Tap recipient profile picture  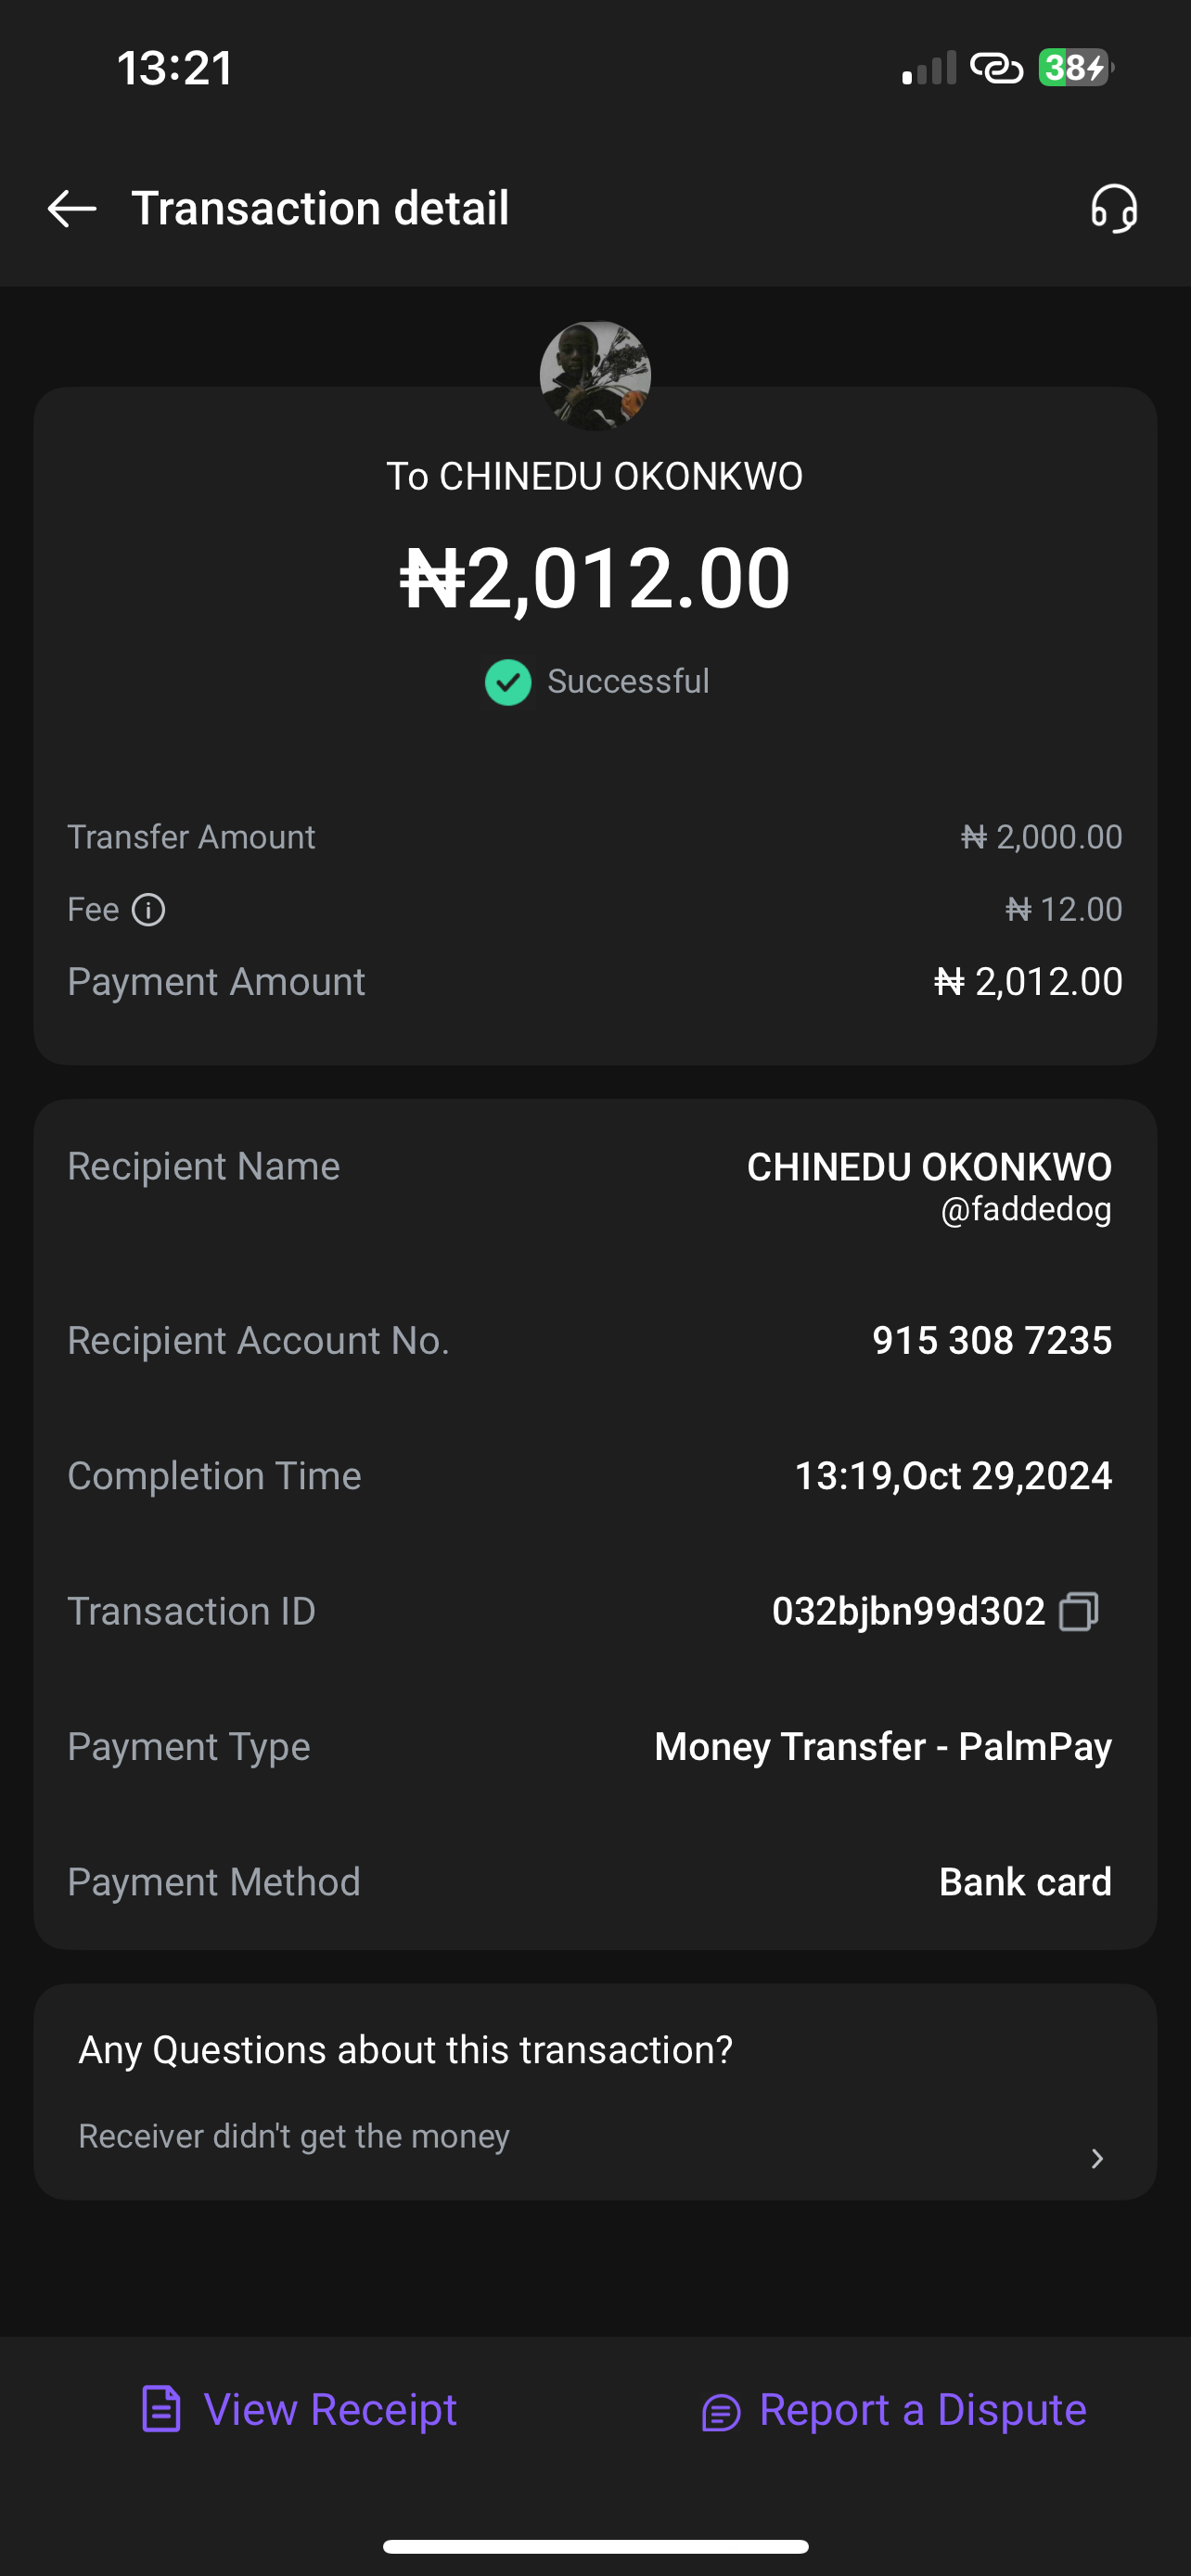coord(595,376)
